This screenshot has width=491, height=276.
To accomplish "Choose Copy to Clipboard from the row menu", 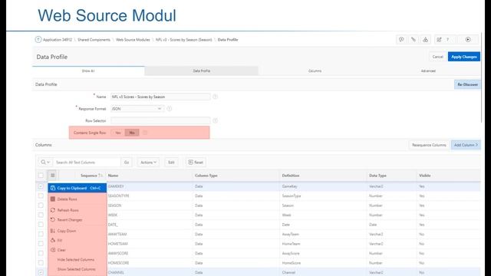I will [x=77, y=188].
